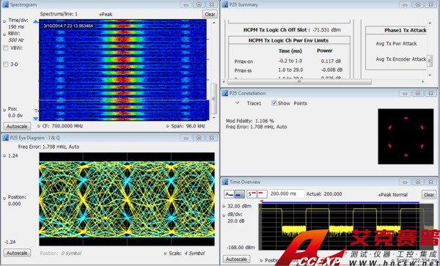This screenshot has width=440, height=266.
Task: Open the Trace1 dropdown in Constellation
Action: 238,103
